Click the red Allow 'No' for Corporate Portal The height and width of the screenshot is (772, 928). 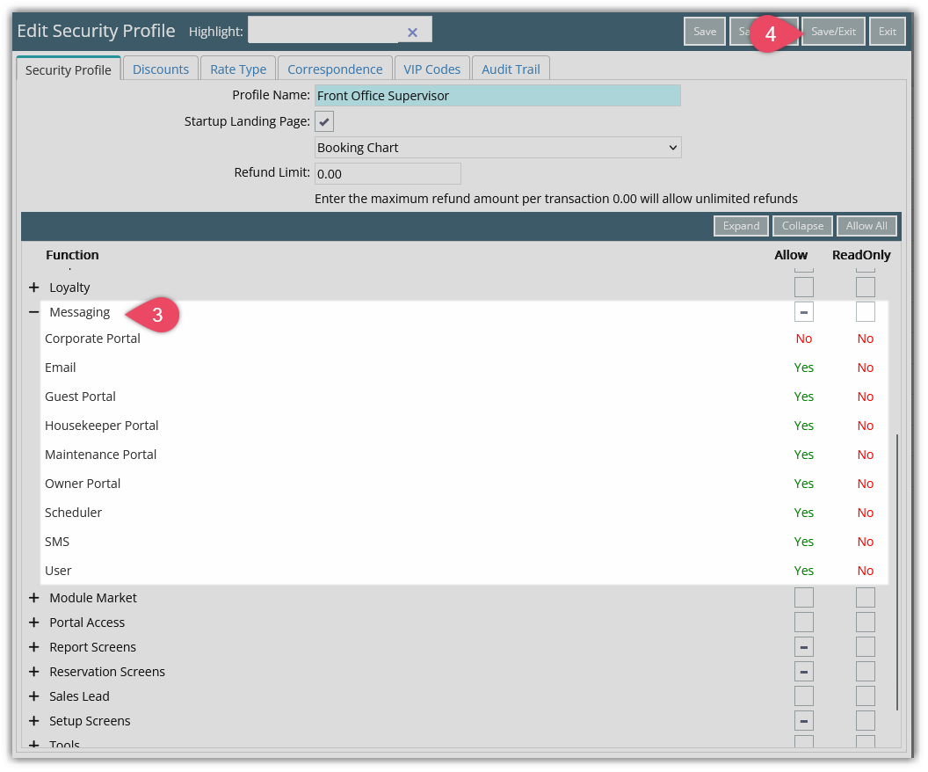coord(804,339)
